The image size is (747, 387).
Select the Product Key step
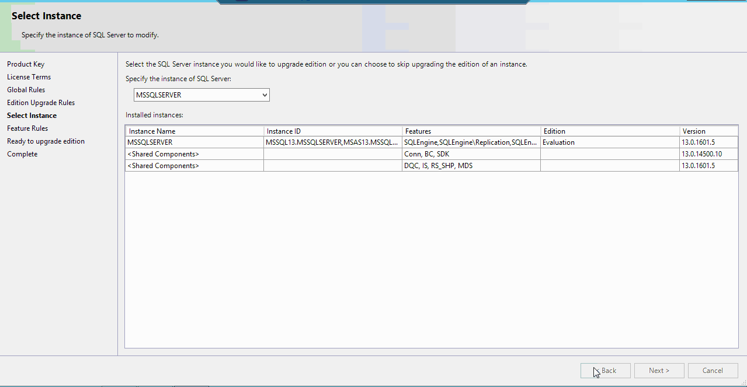[26, 64]
